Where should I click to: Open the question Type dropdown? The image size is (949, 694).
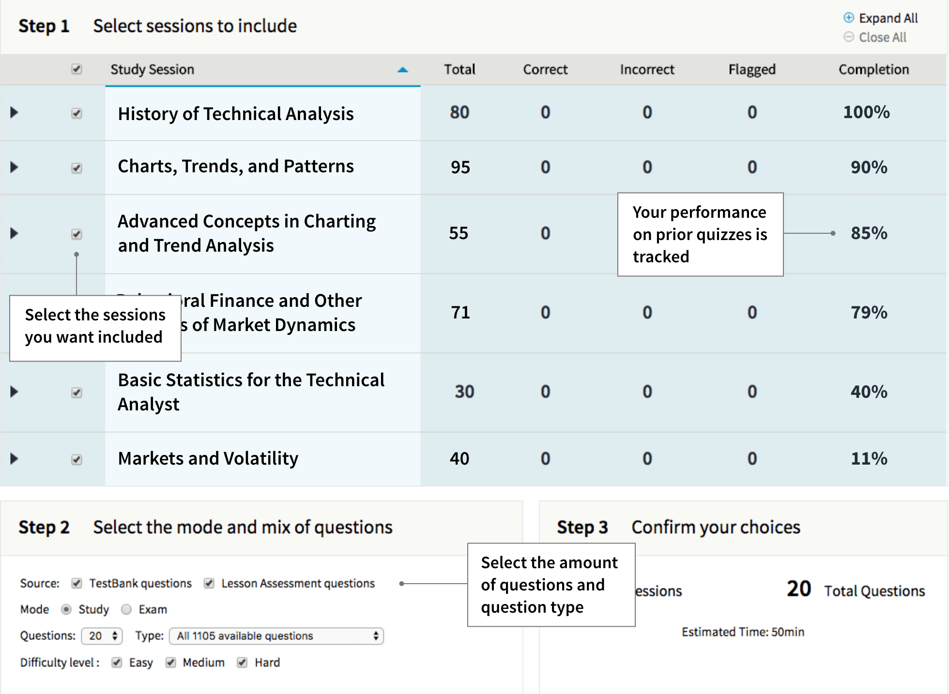(x=276, y=636)
